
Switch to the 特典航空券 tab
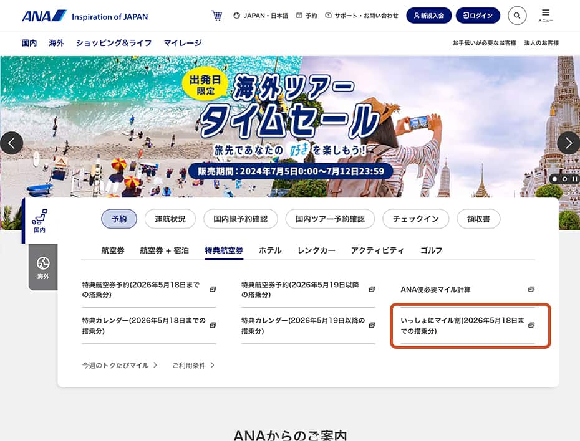(x=224, y=250)
